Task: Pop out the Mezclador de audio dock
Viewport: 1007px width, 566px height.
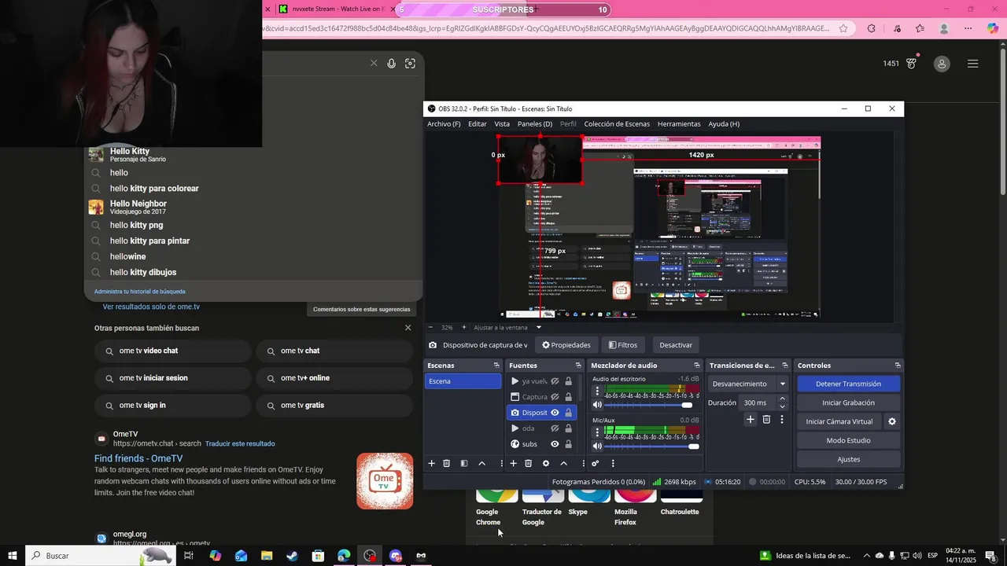Action: click(696, 366)
